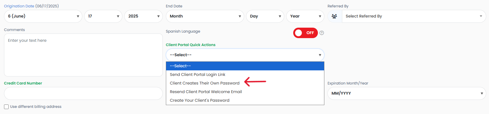Open the origination year dropdown showing 2025
The image size is (489, 114).
point(143,16)
